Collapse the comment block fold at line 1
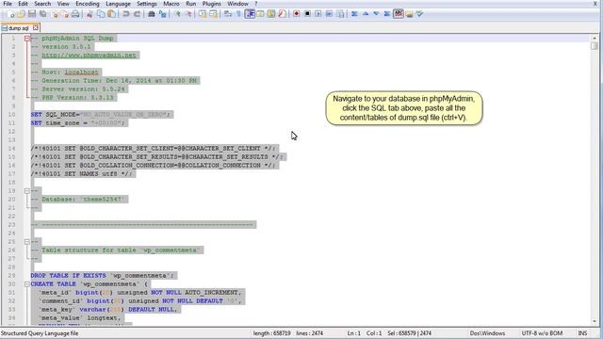Image resolution: width=603 pixels, height=339 pixels. (27, 39)
